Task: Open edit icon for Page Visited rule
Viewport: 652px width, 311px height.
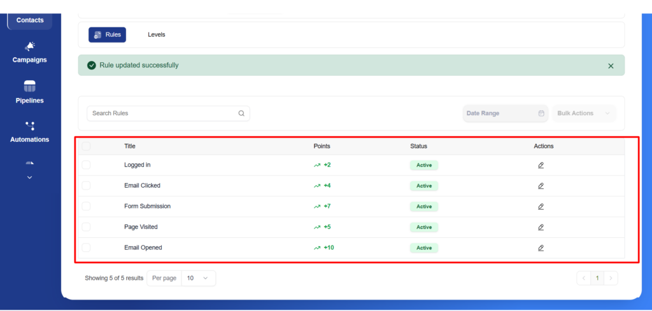Action: click(541, 227)
